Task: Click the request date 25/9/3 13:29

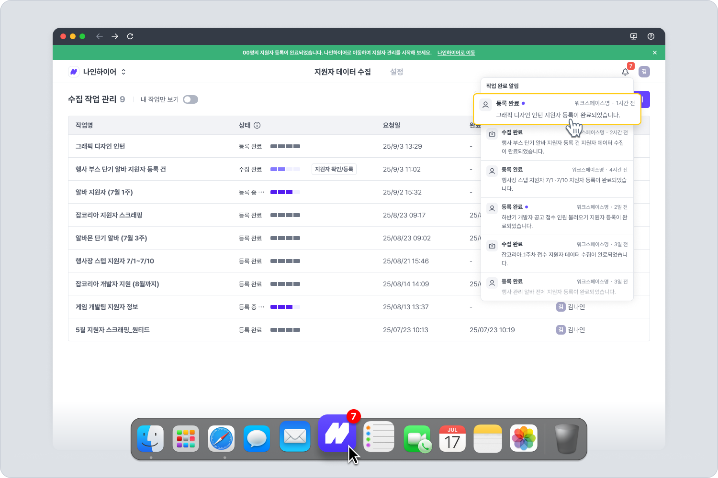Action: click(x=403, y=146)
